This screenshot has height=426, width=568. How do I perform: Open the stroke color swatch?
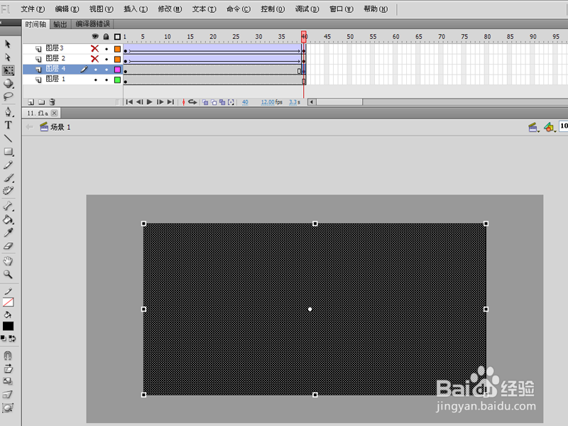(x=8, y=302)
